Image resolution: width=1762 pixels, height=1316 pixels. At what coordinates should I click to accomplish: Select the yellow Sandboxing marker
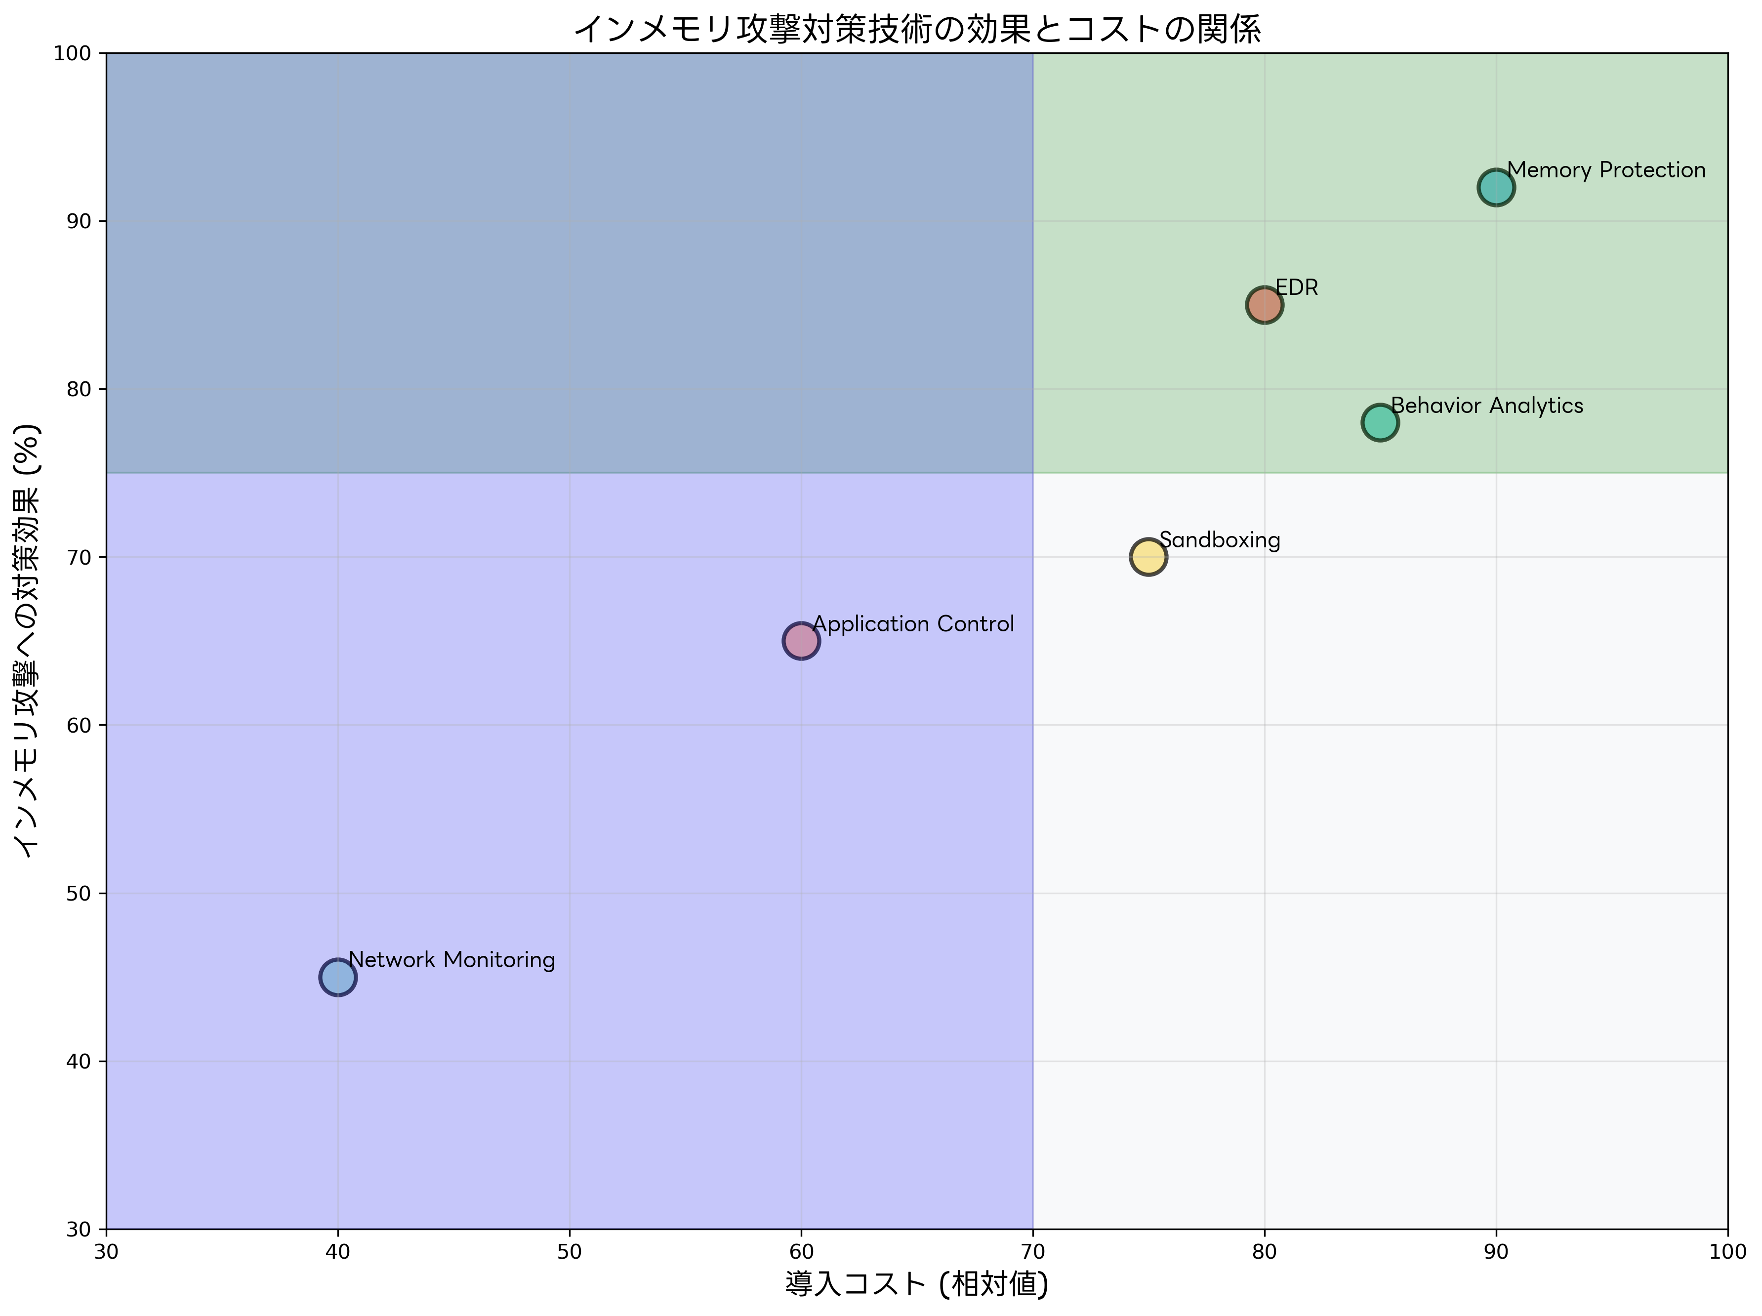[1148, 557]
